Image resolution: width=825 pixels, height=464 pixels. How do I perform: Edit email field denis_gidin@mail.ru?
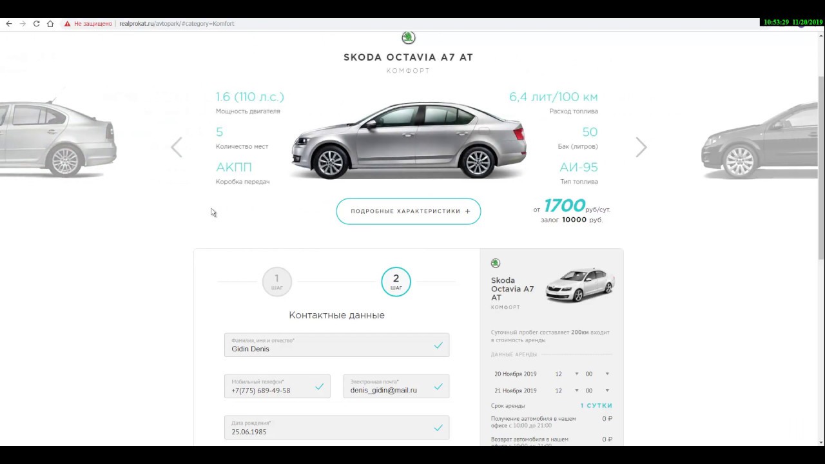point(396,386)
